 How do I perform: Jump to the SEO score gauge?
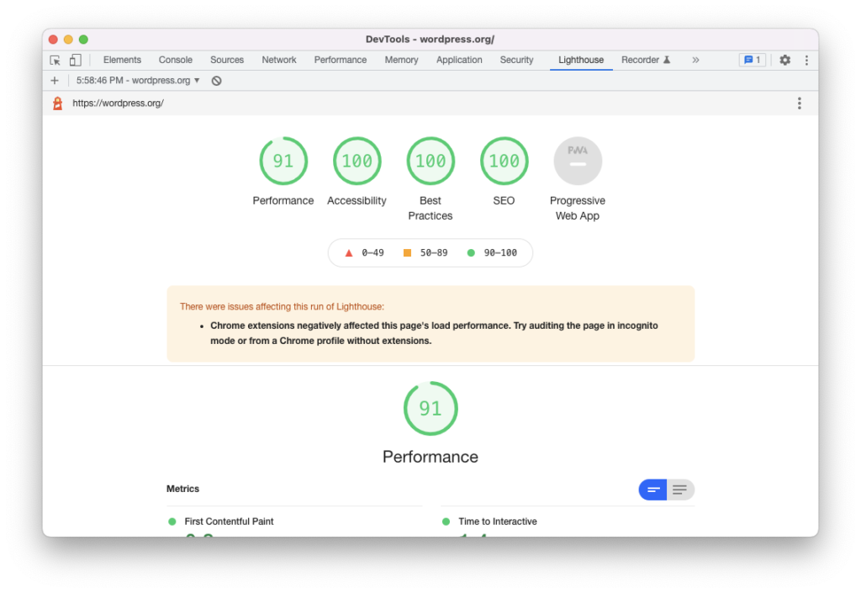click(504, 161)
